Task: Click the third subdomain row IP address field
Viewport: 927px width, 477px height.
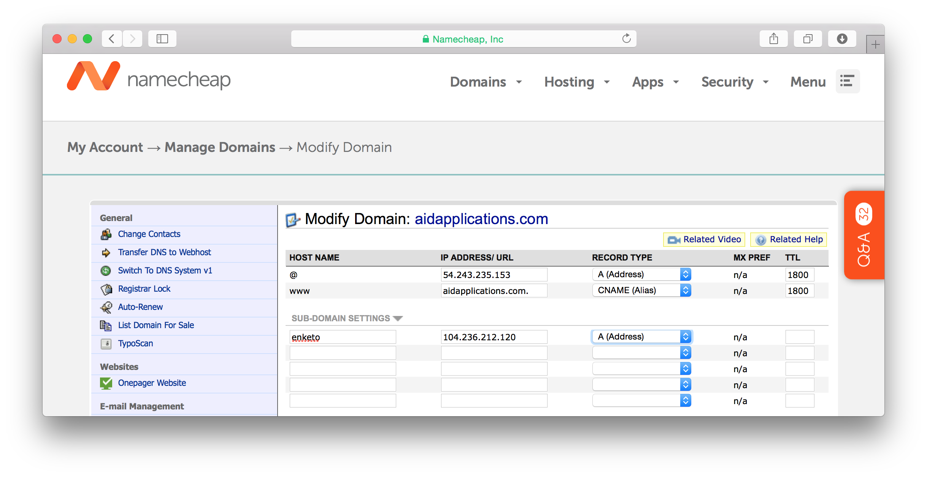Action: 494,369
